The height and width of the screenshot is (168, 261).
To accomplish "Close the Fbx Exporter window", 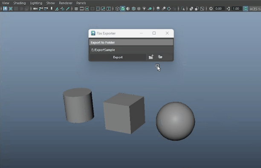I will pos(167,33).
